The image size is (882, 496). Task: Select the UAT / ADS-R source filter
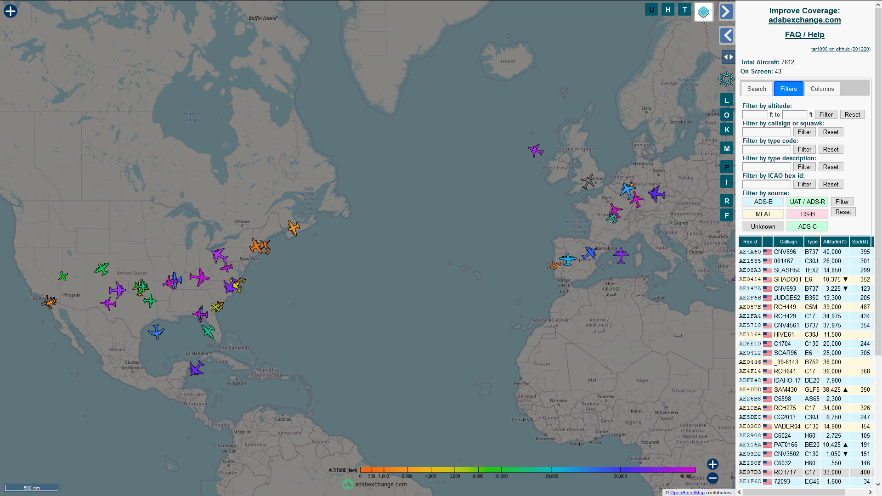pyautogui.click(x=807, y=202)
